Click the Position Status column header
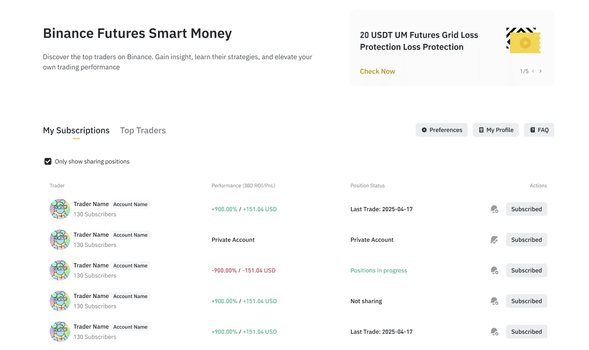The height and width of the screenshot is (350, 589). [x=367, y=185]
